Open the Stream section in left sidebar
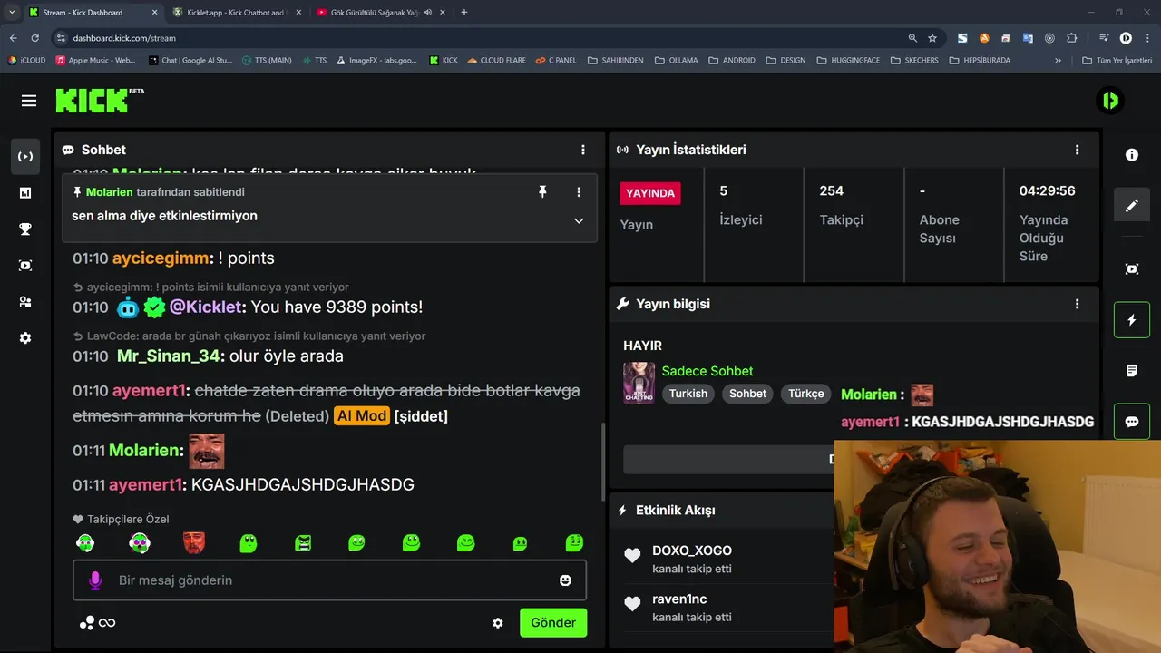This screenshot has height=653, width=1161. click(x=25, y=156)
